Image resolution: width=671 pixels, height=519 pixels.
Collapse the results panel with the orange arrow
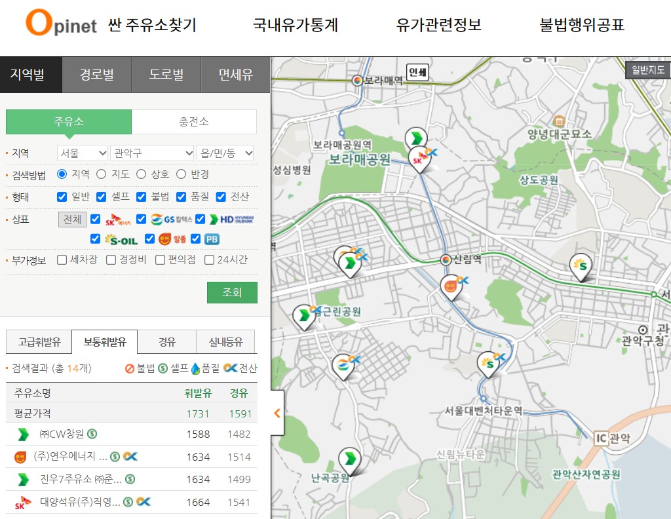point(276,412)
